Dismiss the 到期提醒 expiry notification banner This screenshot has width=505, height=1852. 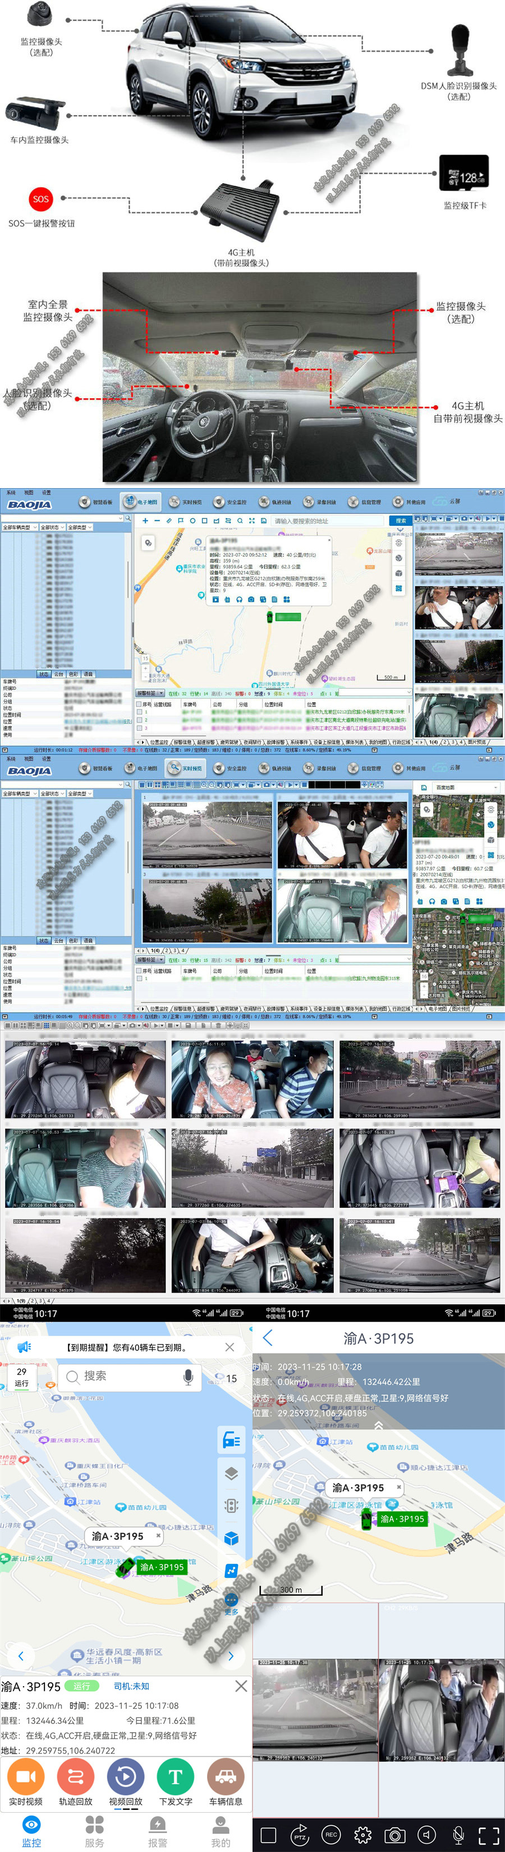pos(230,1348)
